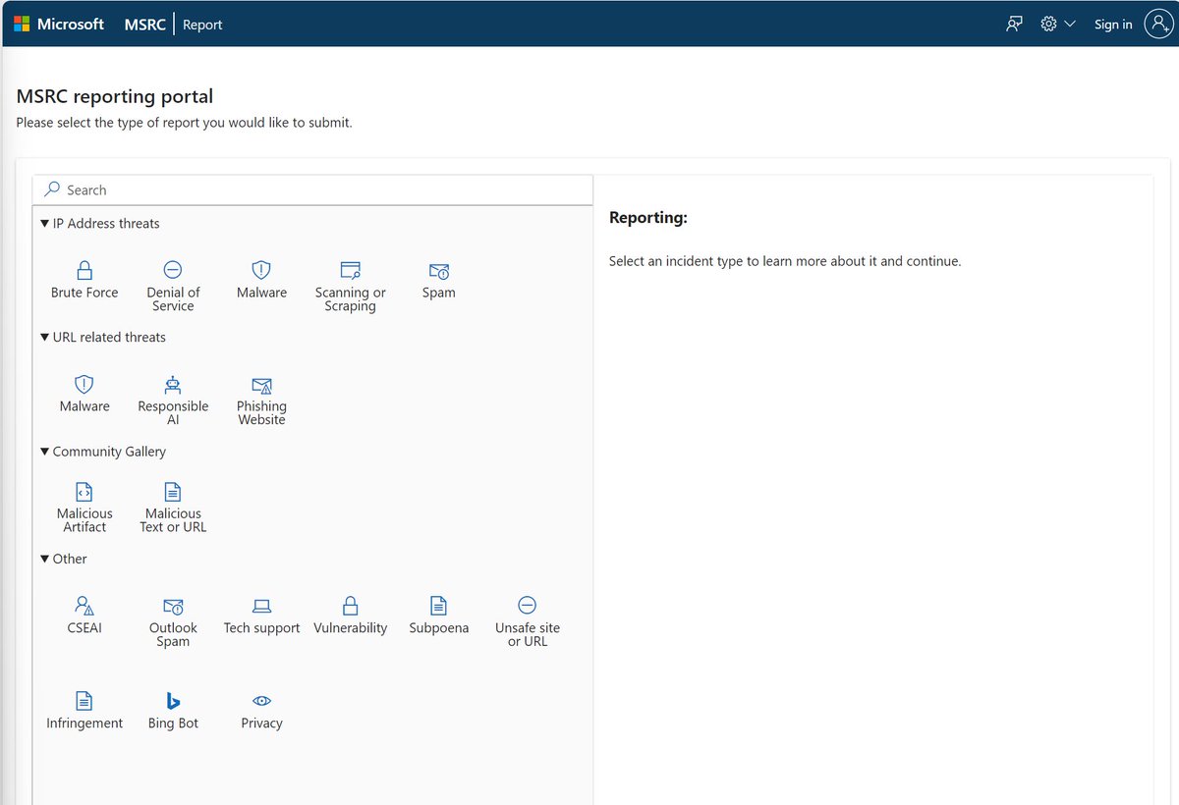Select the Malicious Artifact report
The image size is (1179, 805).
pyautogui.click(x=84, y=508)
